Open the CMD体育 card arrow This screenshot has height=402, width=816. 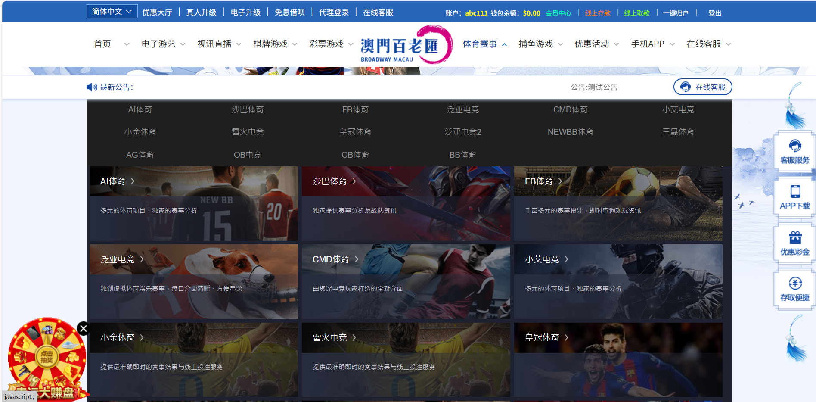point(357,259)
